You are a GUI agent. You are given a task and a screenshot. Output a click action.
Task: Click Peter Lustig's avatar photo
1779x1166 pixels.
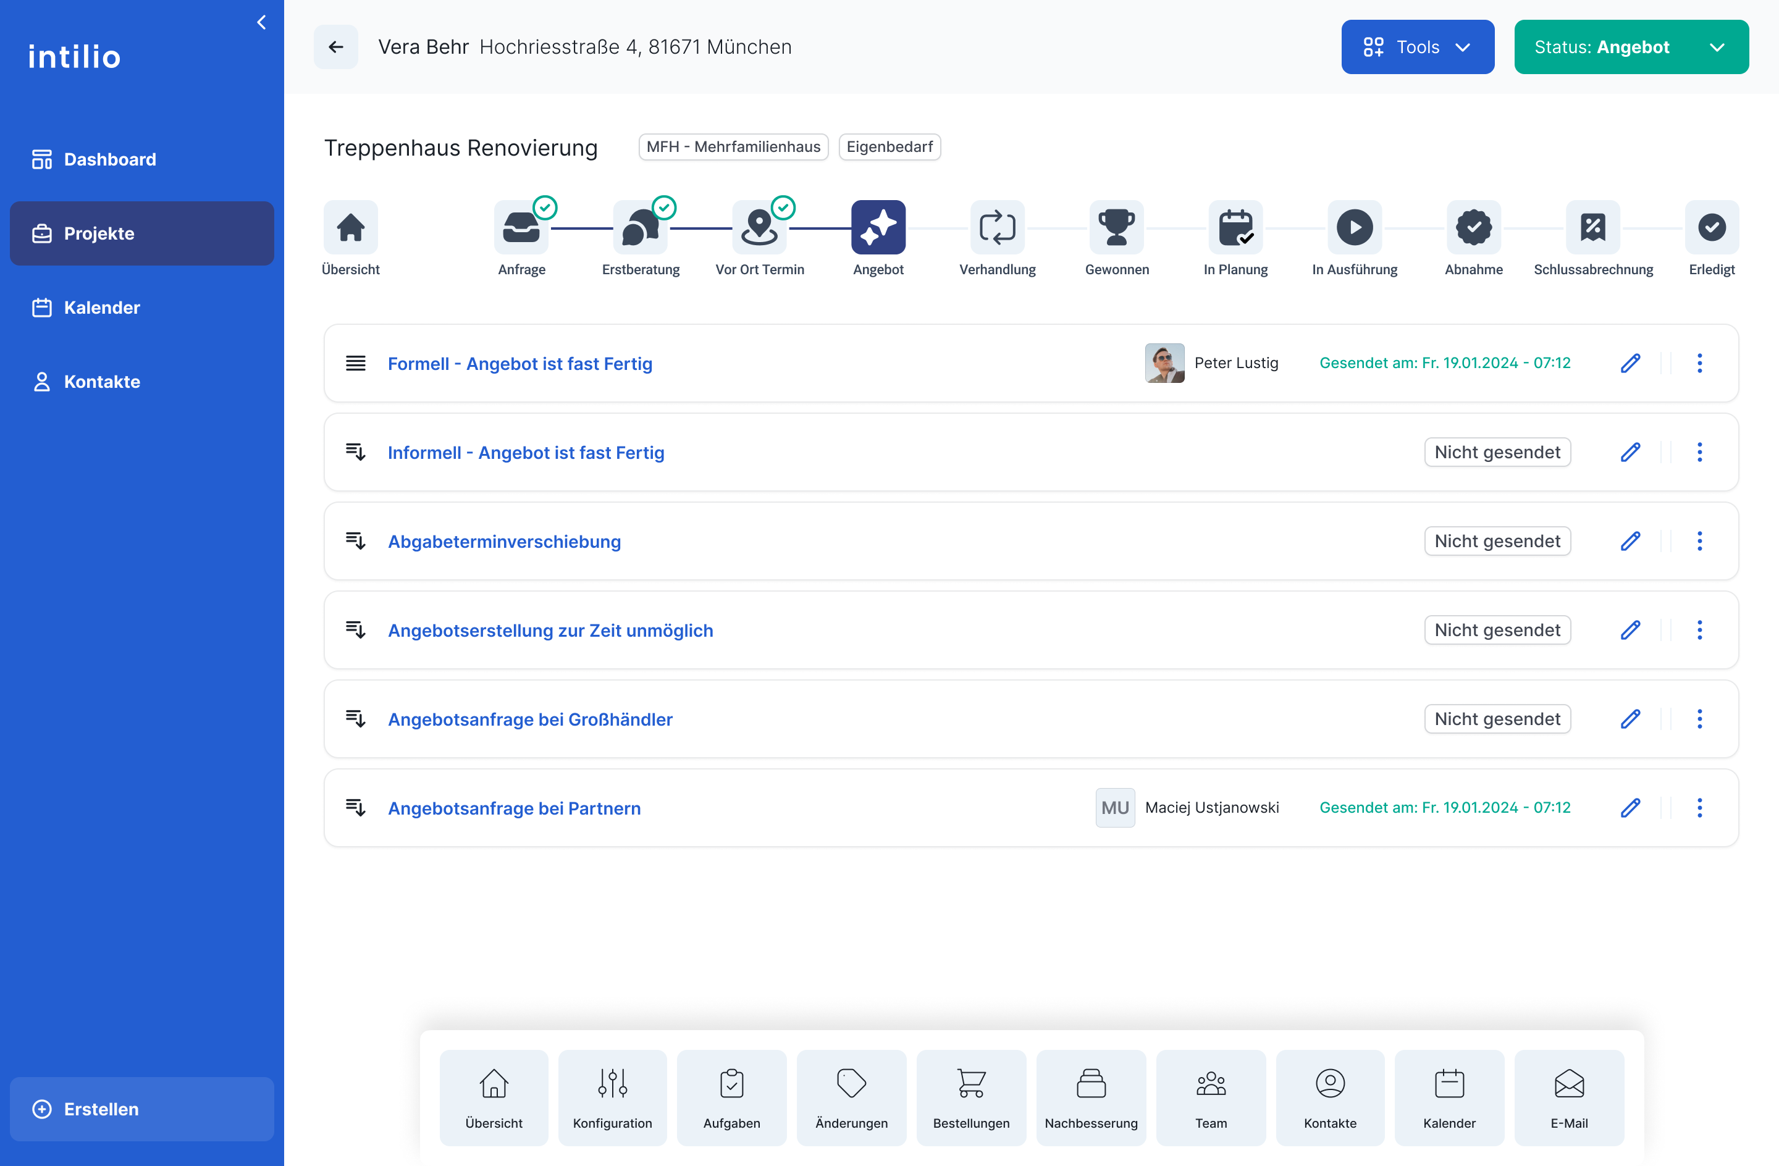pos(1164,363)
